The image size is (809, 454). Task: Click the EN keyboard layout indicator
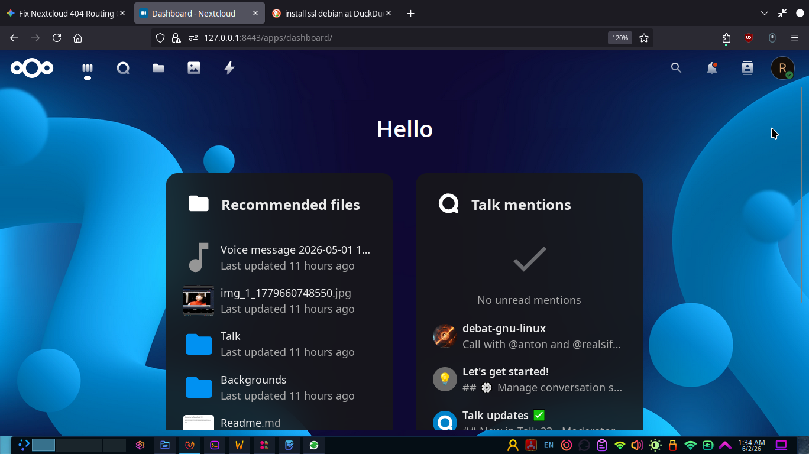click(x=549, y=445)
